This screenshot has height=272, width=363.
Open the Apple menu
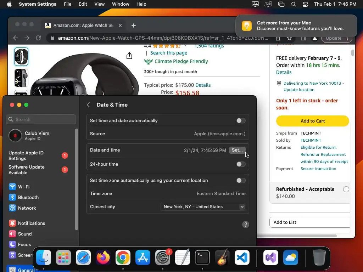click(x=9, y=4)
